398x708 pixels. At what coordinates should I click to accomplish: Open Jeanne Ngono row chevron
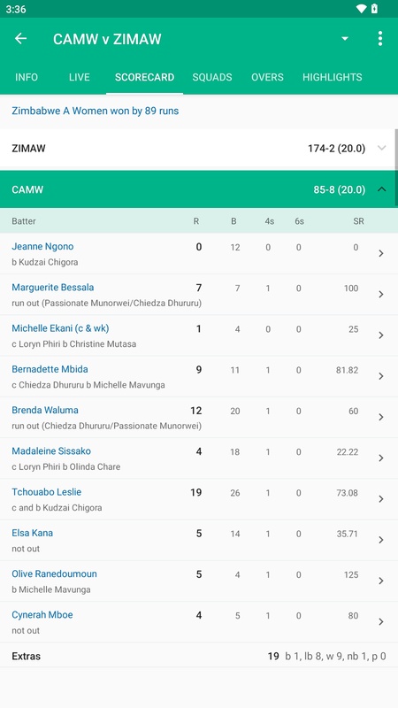pyautogui.click(x=381, y=253)
